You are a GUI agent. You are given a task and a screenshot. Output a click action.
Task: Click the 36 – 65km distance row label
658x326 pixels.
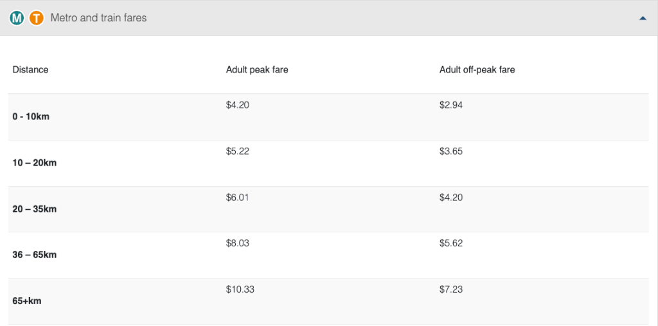coord(35,255)
